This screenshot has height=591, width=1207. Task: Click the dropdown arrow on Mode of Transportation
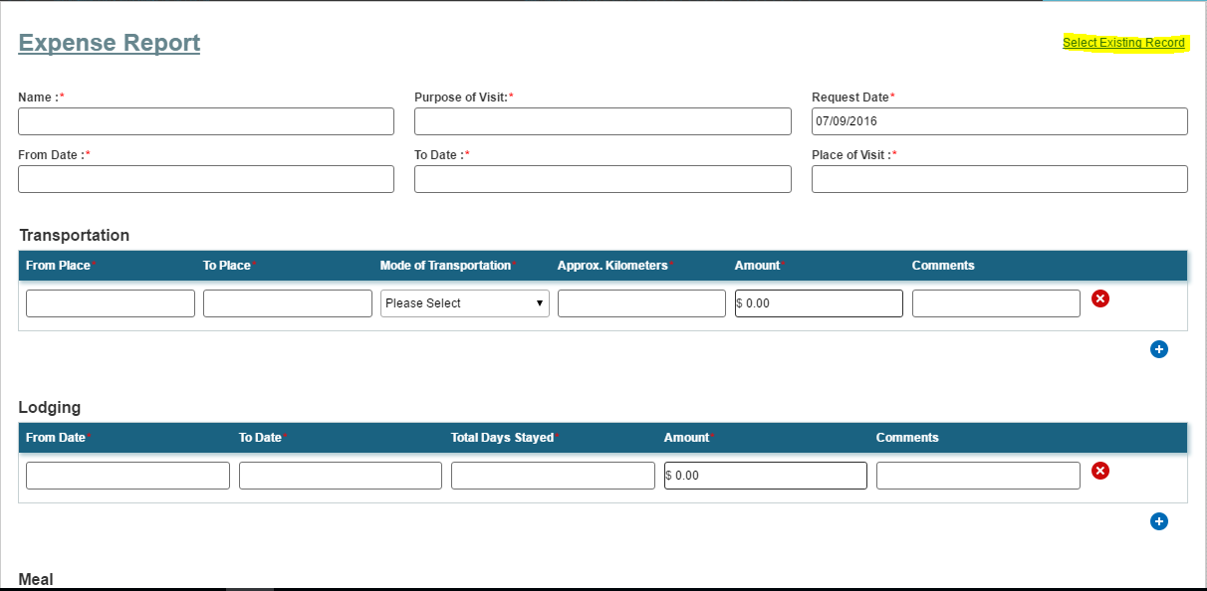pyautogui.click(x=539, y=302)
